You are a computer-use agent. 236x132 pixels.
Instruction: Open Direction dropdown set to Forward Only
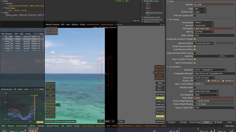(x=204, y=26)
